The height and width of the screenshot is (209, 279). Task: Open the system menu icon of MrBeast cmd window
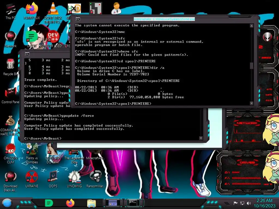[x=27, y=54]
